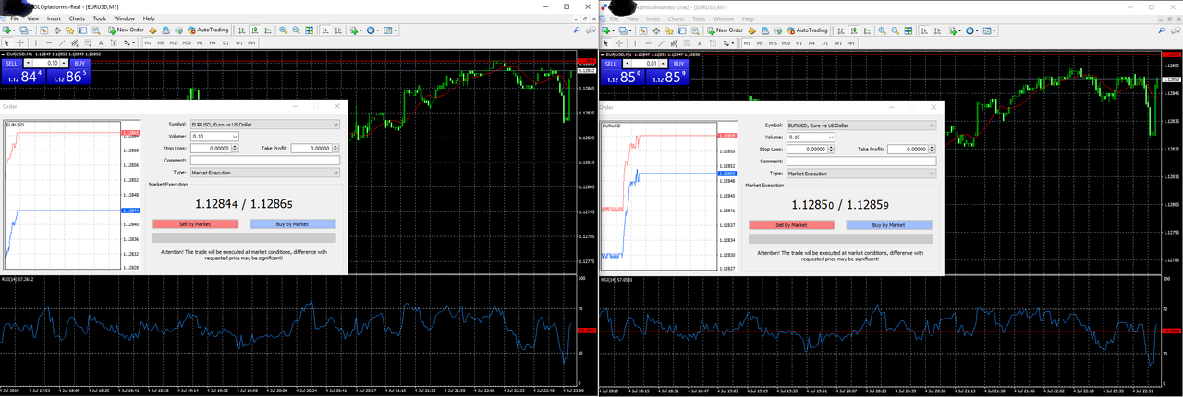Screen dimensions: 1183x397
Task: Select line chart icon in left terminal
Action: 267,30
